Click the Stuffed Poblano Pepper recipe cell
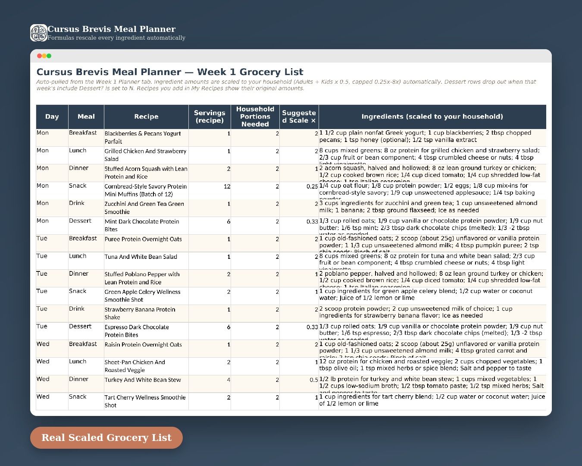Viewport: 582px width, 466px height. (x=146, y=278)
